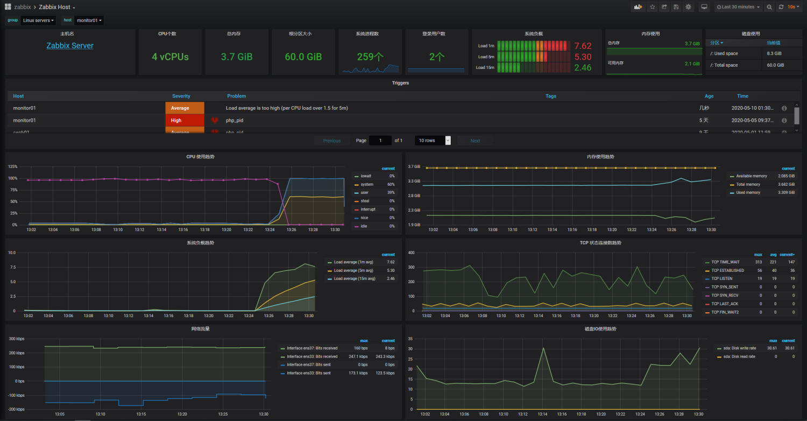Image resolution: width=807 pixels, height=421 pixels.
Task: Open the monitor01 host dropdown
Action: tap(89, 20)
